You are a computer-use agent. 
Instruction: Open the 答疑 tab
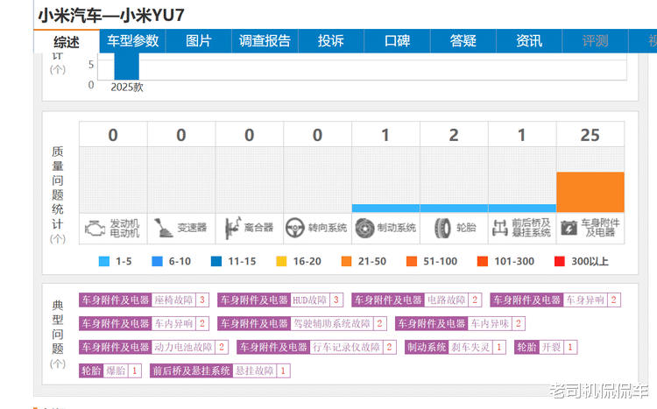click(463, 41)
